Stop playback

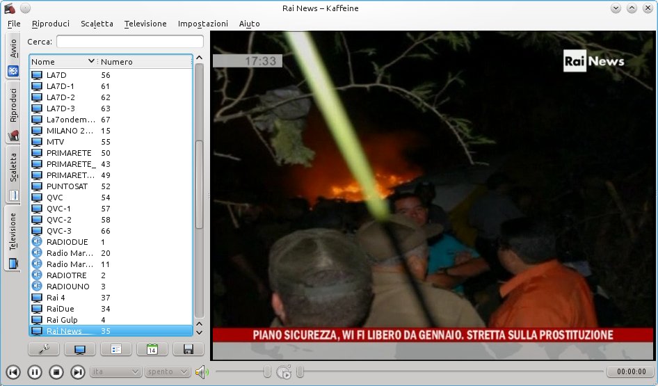coord(56,371)
